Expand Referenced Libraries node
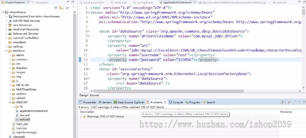Image resolution: width=306 pixels, height=138 pixels. tap(7, 34)
